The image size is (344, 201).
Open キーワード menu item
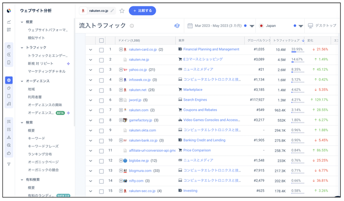36,139
